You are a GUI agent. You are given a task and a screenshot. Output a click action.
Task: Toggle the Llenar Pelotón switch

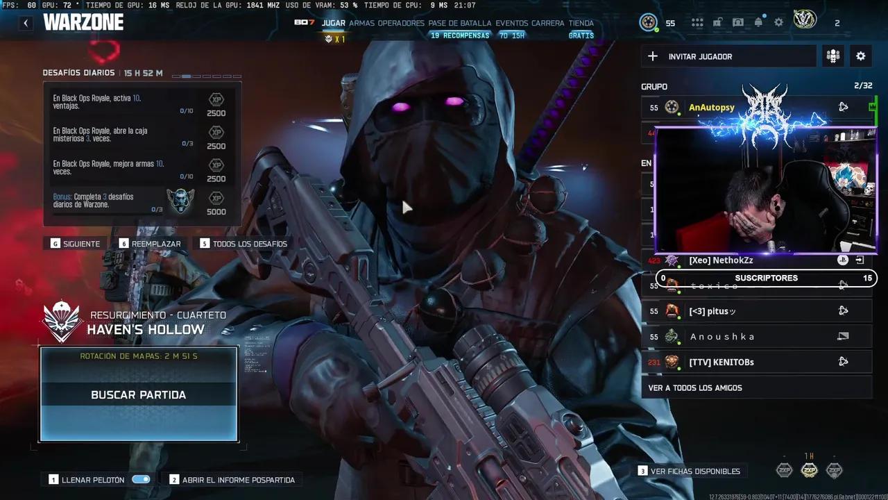point(141,479)
